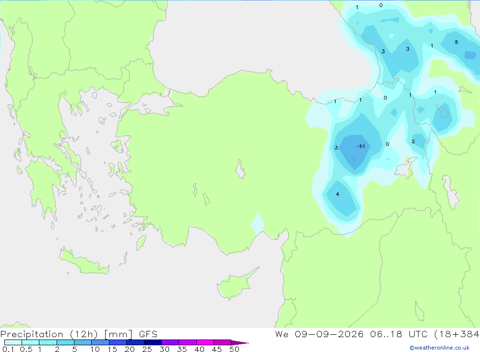Click the 06..18 time range text
This screenshot has width=480, height=352.
tap(386, 334)
